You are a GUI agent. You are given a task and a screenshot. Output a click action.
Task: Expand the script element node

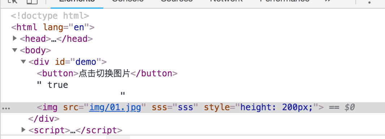(x=23, y=130)
